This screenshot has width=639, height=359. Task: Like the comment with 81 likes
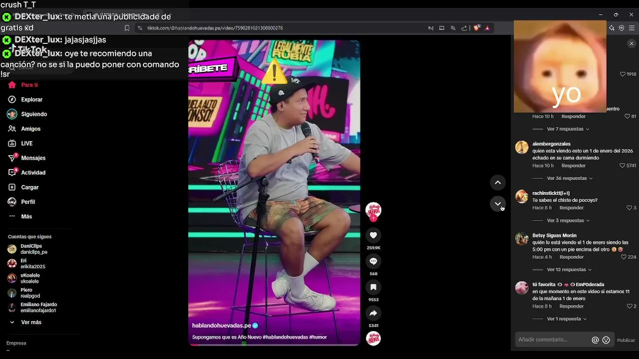[628, 116]
